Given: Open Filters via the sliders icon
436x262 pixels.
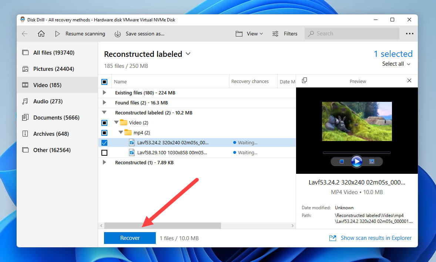Looking at the screenshot, I should (275, 34).
